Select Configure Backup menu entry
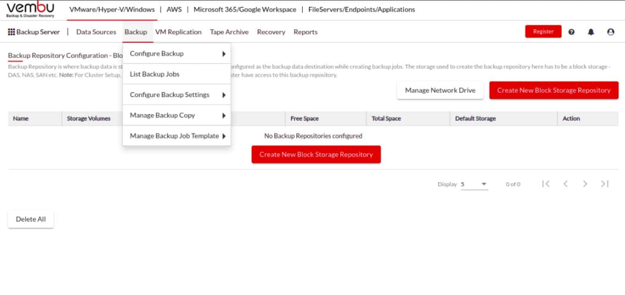 click(x=177, y=54)
